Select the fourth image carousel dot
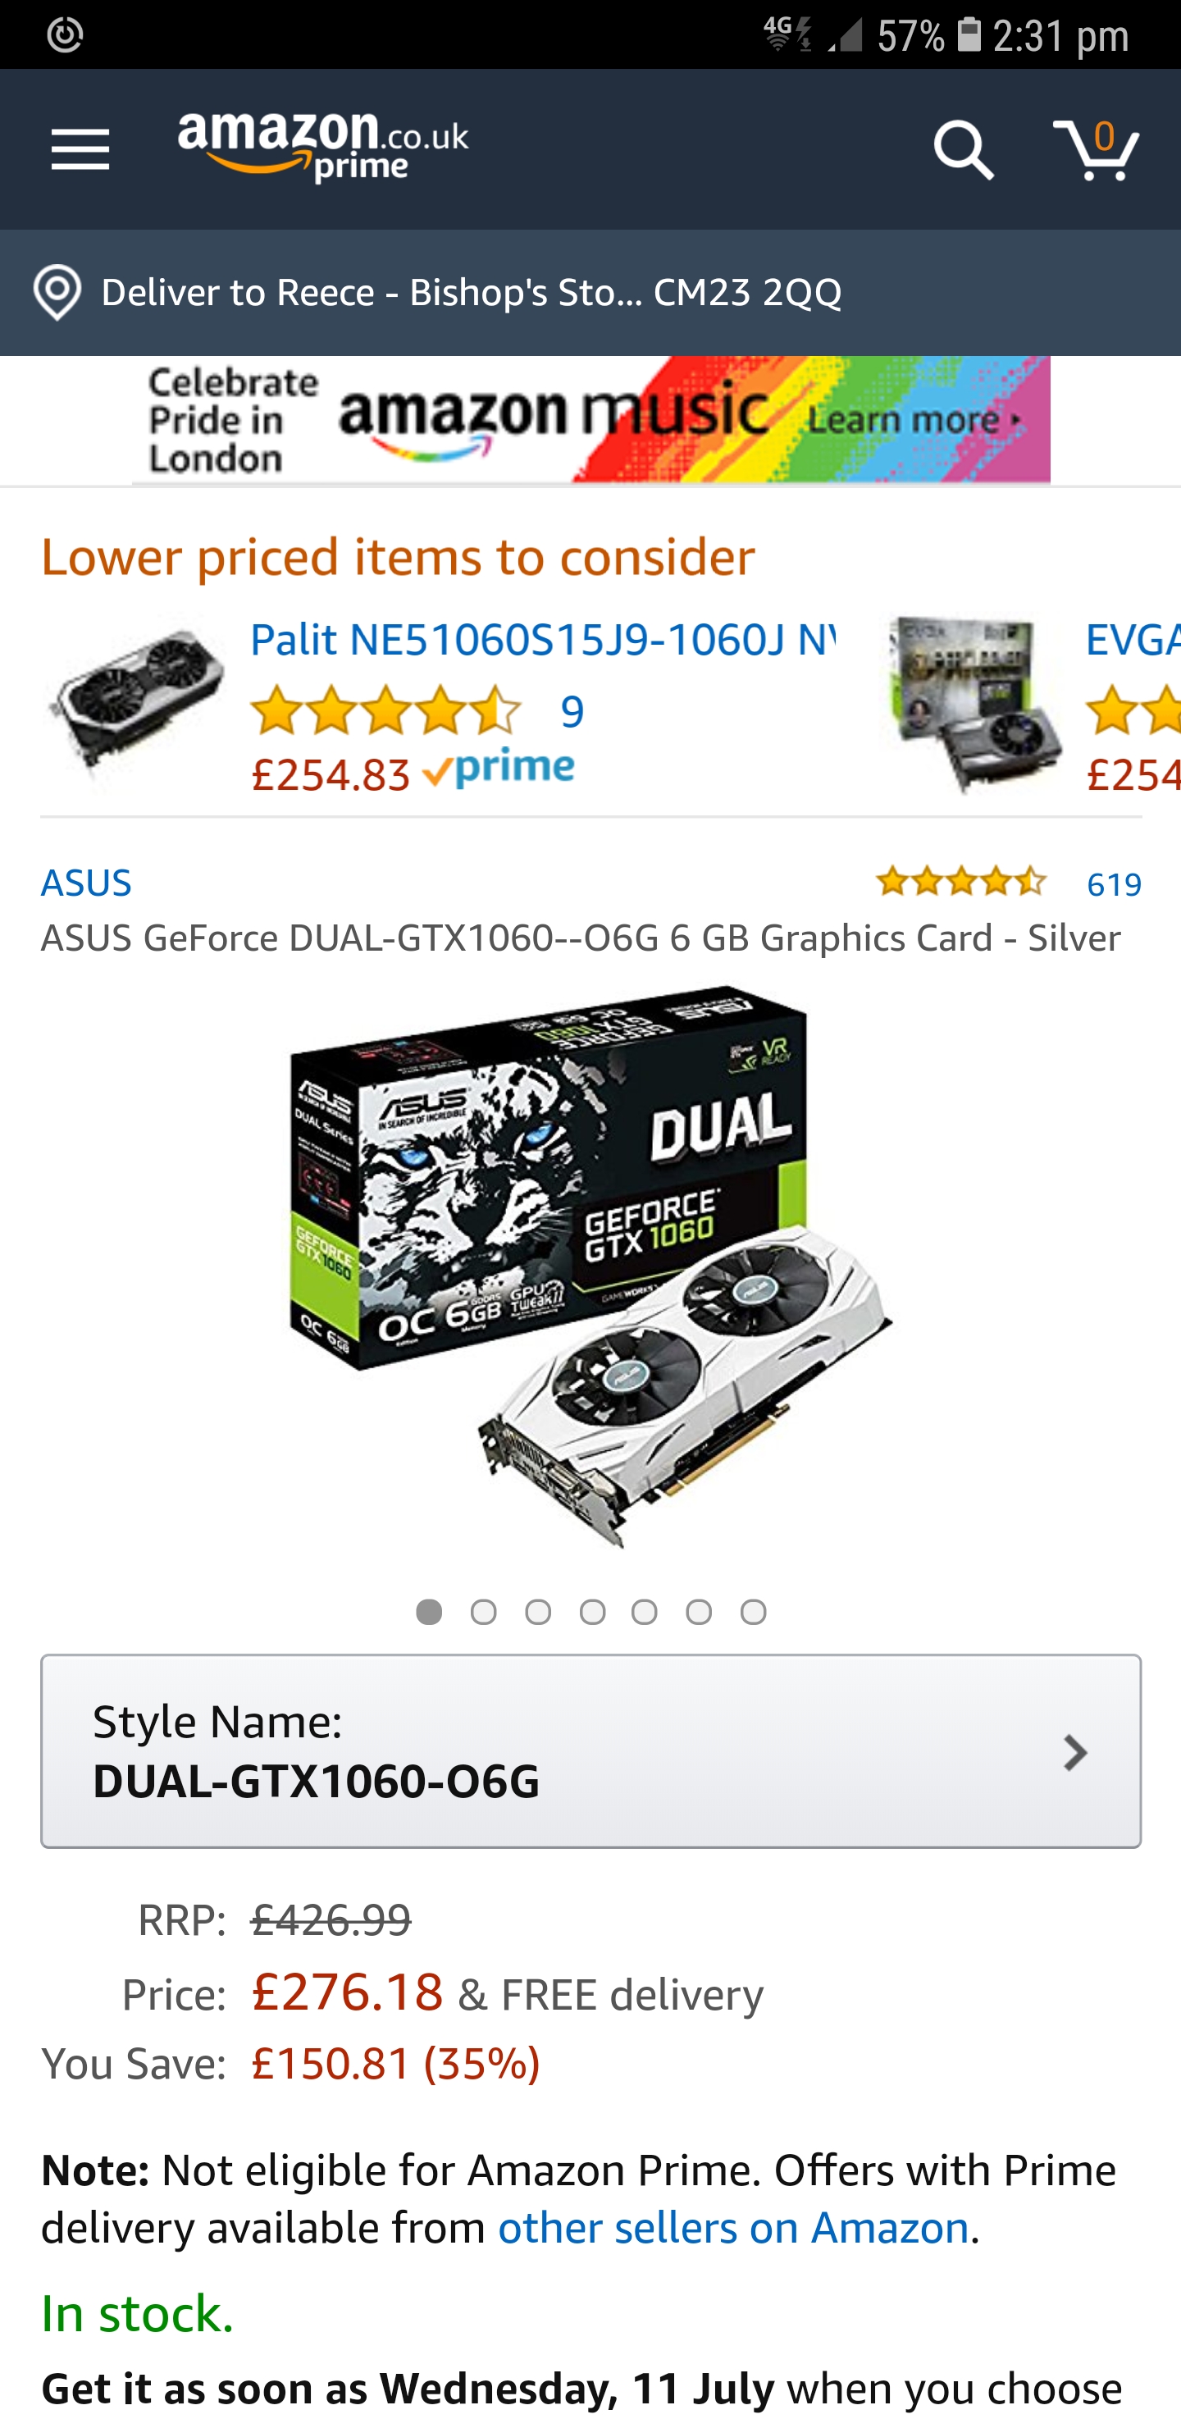 click(x=592, y=1612)
